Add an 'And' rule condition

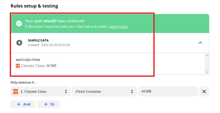coord(23,104)
